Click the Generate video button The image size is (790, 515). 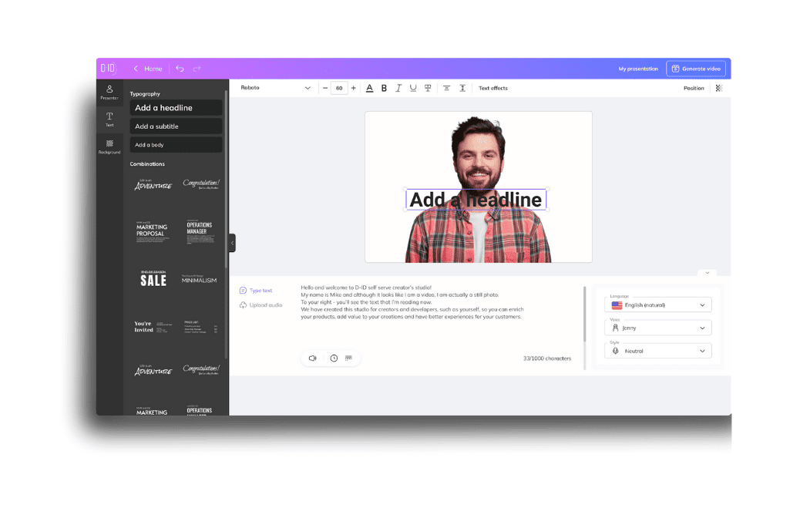pos(696,69)
